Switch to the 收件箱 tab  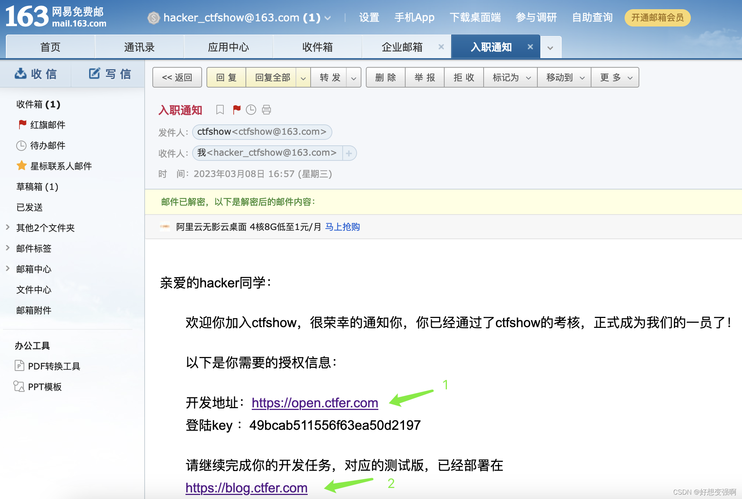[x=317, y=47]
